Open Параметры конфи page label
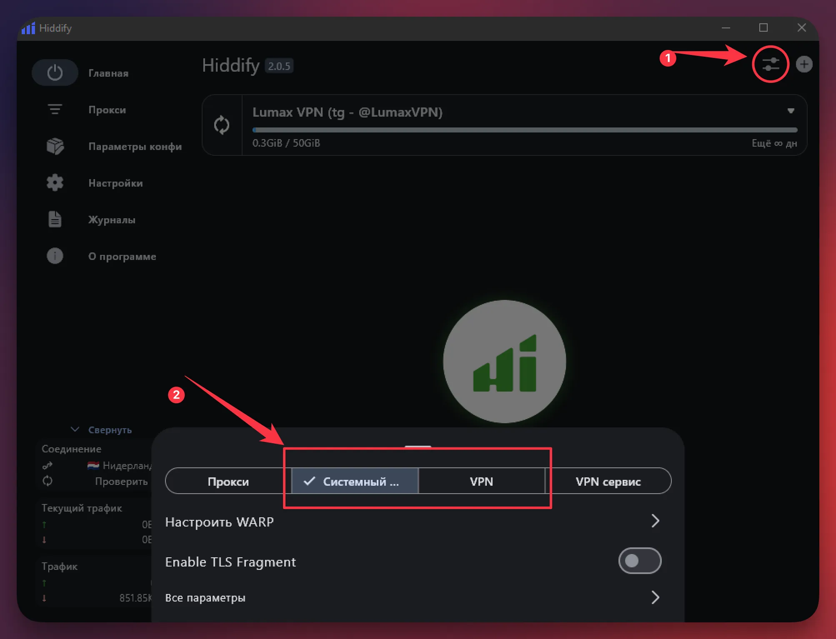The width and height of the screenshot is (836, 639). coord(135,147)
